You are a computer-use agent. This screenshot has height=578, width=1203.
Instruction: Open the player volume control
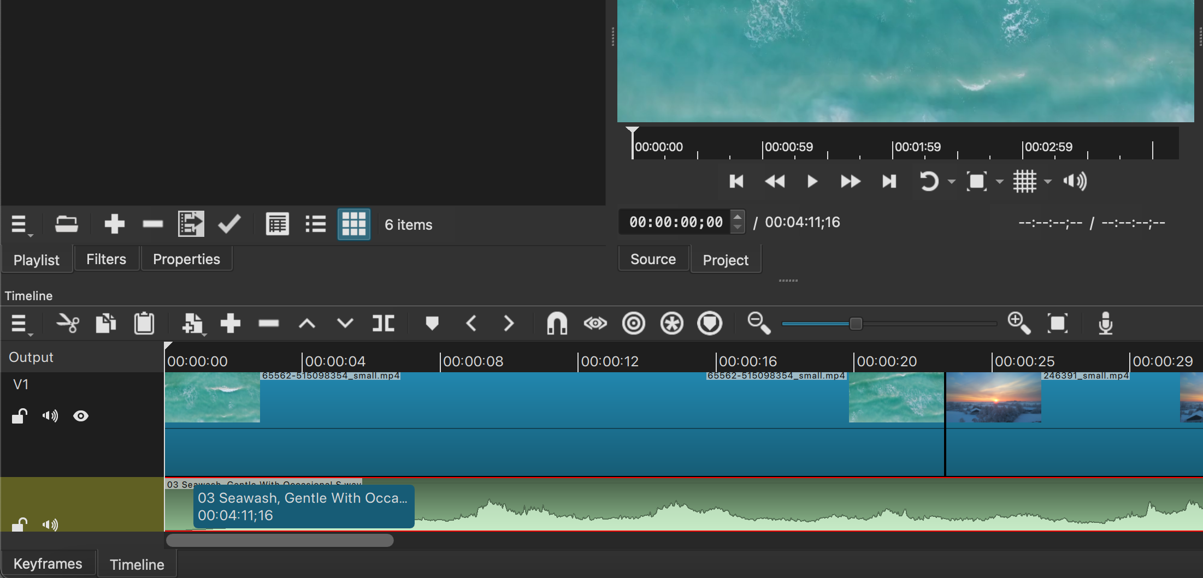click(x=1075, y=181)
